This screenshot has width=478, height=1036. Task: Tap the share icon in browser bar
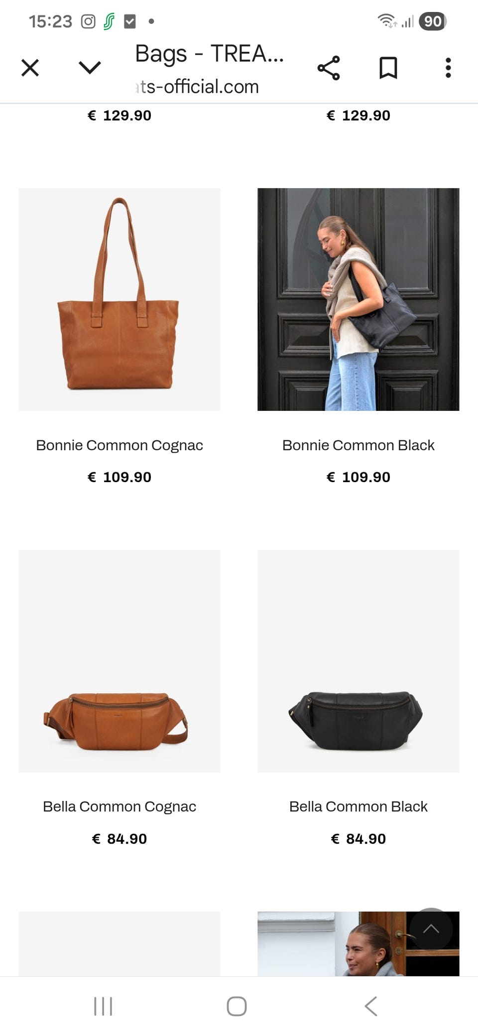click(x=329, y=68)
